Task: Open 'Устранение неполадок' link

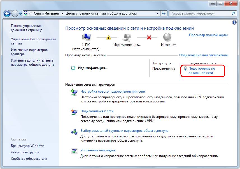Action: point(98,150)
